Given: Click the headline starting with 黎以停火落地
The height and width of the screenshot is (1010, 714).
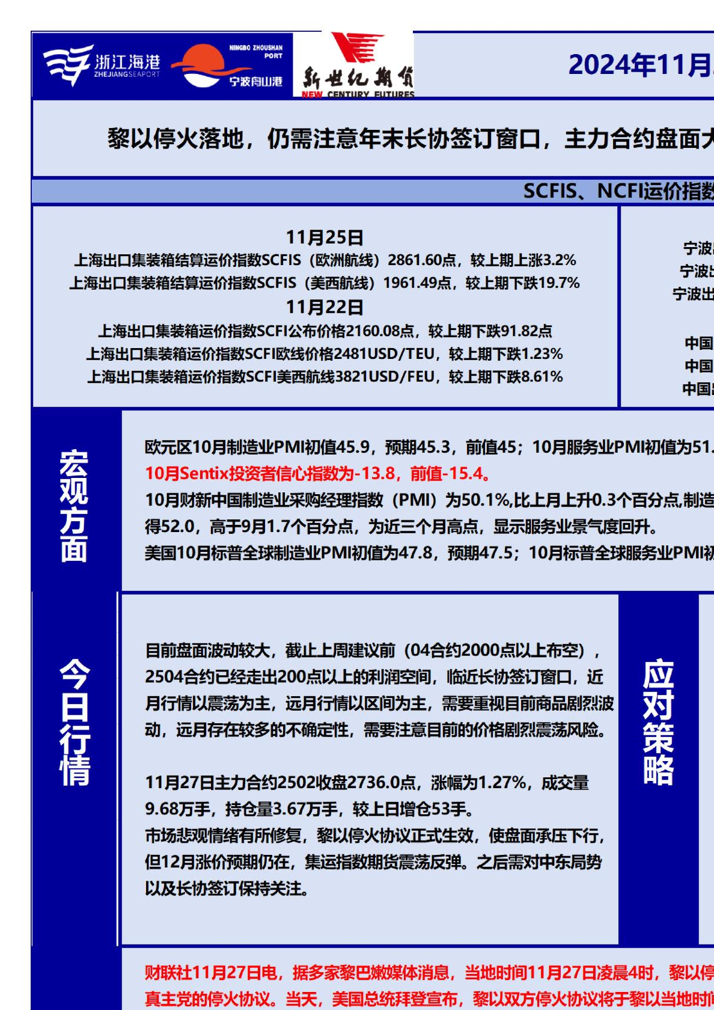Looking at the screenshot, I should pyautogui.click(x=410, y=139).
